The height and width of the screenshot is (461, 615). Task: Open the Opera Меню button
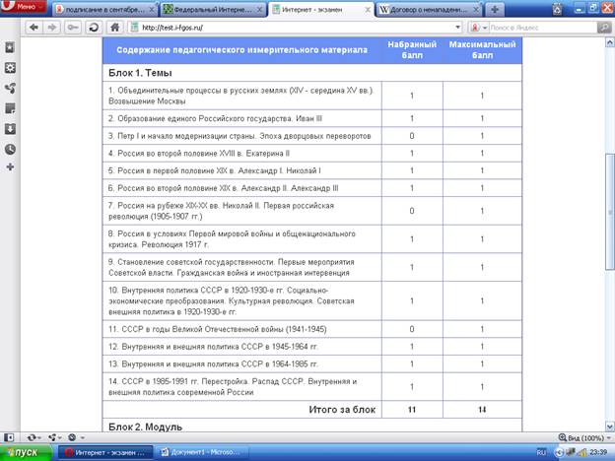pos(24,6)
